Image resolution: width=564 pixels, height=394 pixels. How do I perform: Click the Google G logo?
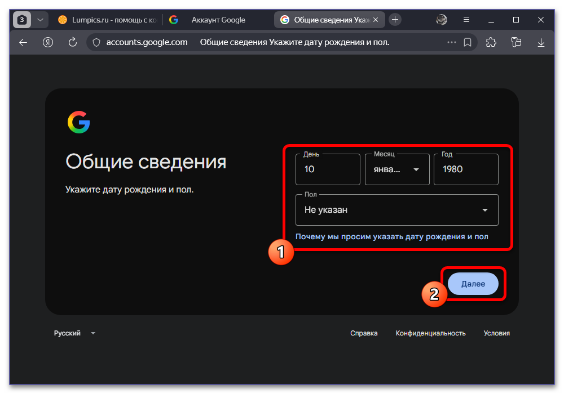tap(78, 122)
